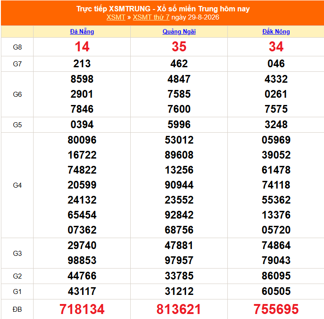This screenshot has width=324, height=319.
Task: Click G4 number 05969
Action: coord(276,140)
